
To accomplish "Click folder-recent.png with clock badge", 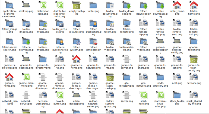I will point(110,23).
